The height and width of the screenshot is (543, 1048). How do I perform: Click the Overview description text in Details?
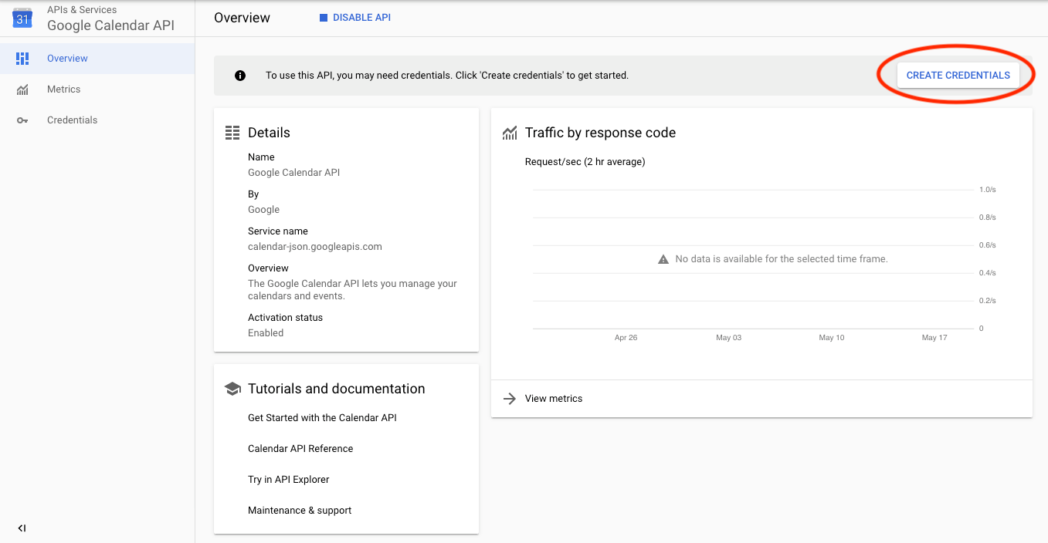coord(353,290)
